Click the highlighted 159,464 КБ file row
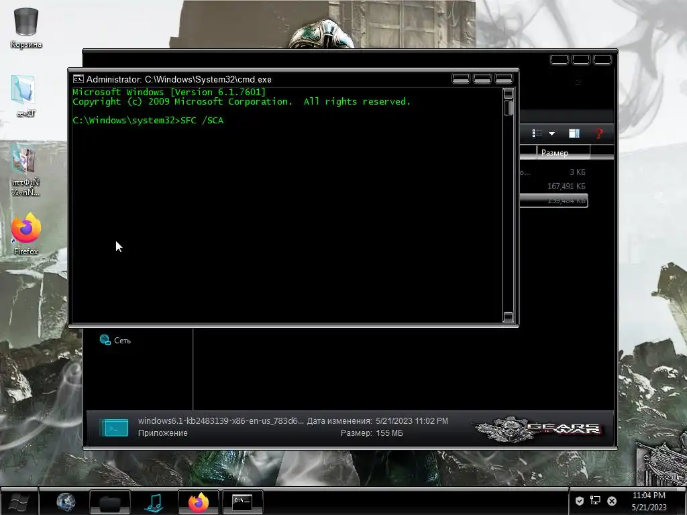 tap(553, 201)
